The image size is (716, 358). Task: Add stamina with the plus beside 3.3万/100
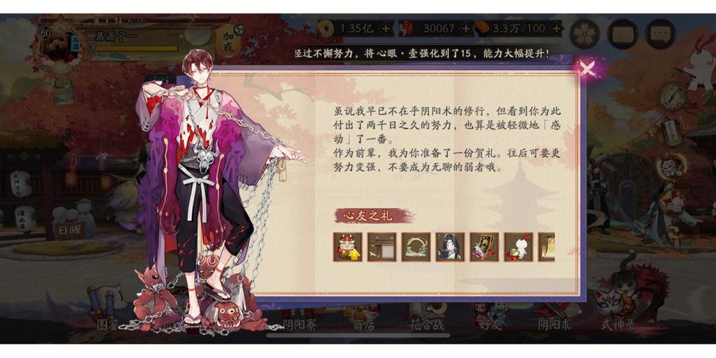click(x=556, y=29)
